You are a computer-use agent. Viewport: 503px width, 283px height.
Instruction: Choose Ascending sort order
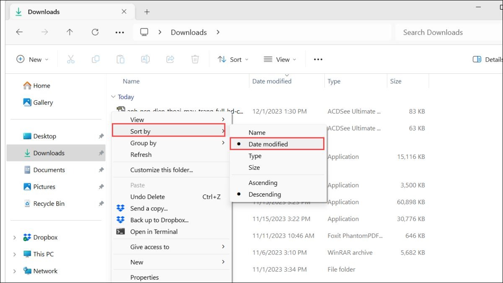click(278, 183)
